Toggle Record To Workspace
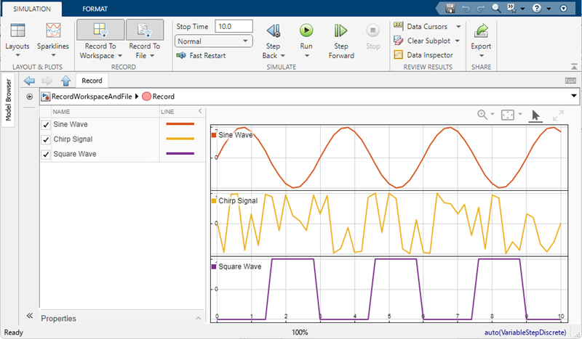The width and height of the screenshot is (582, 339). pyautogui.click(x=100, y=30)
